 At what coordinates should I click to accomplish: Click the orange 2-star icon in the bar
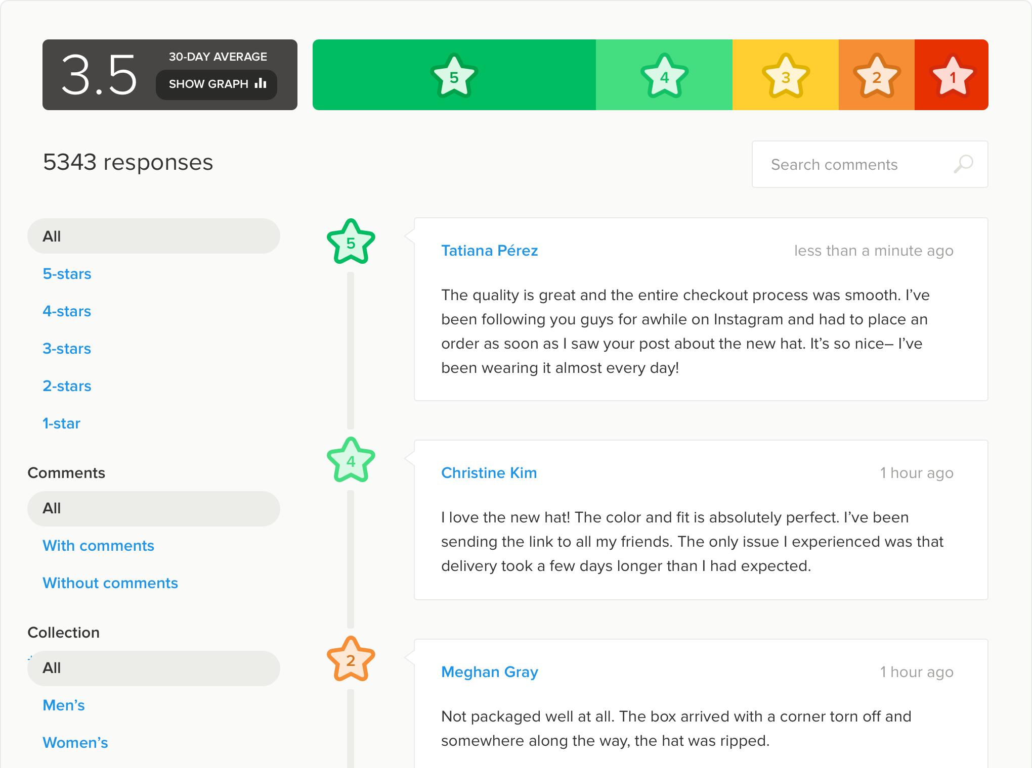(x=877, y=76)
